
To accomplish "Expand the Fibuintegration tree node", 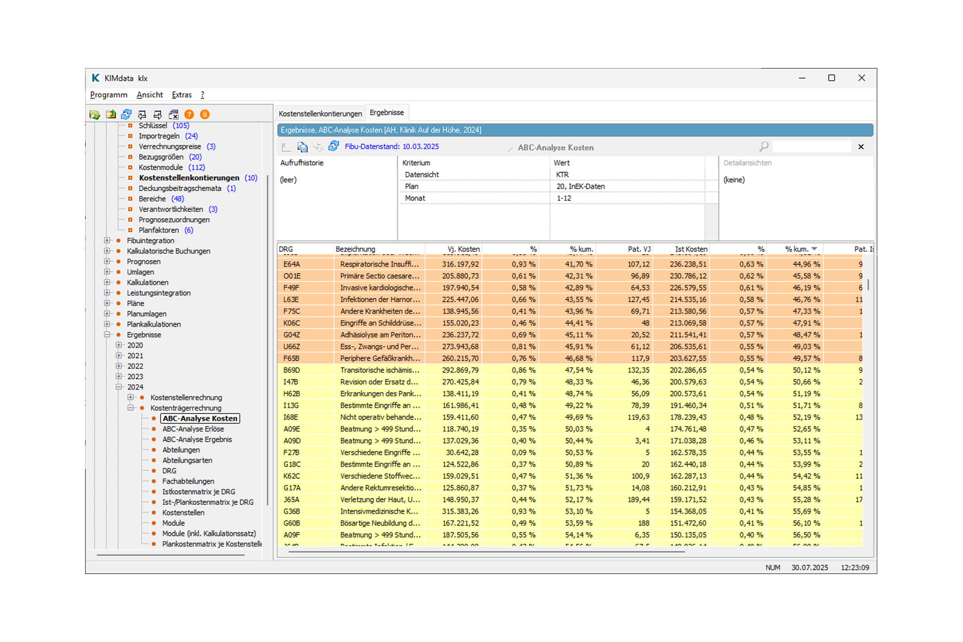I will tap(107, 241).
